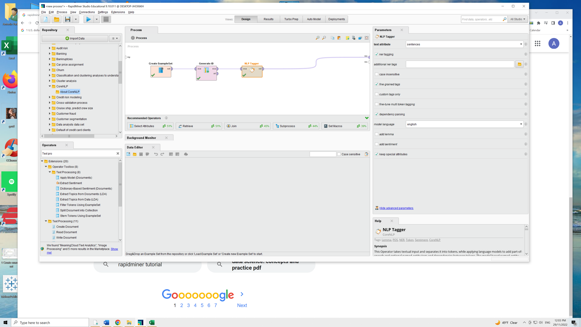Click the save process floppy icon
This screenshot has width=581, height=327.
pos(67,19)
